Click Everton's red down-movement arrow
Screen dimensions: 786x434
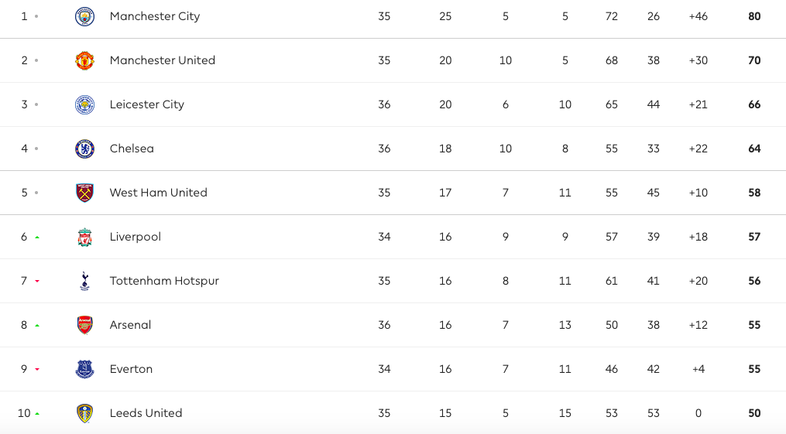point(37,370)
